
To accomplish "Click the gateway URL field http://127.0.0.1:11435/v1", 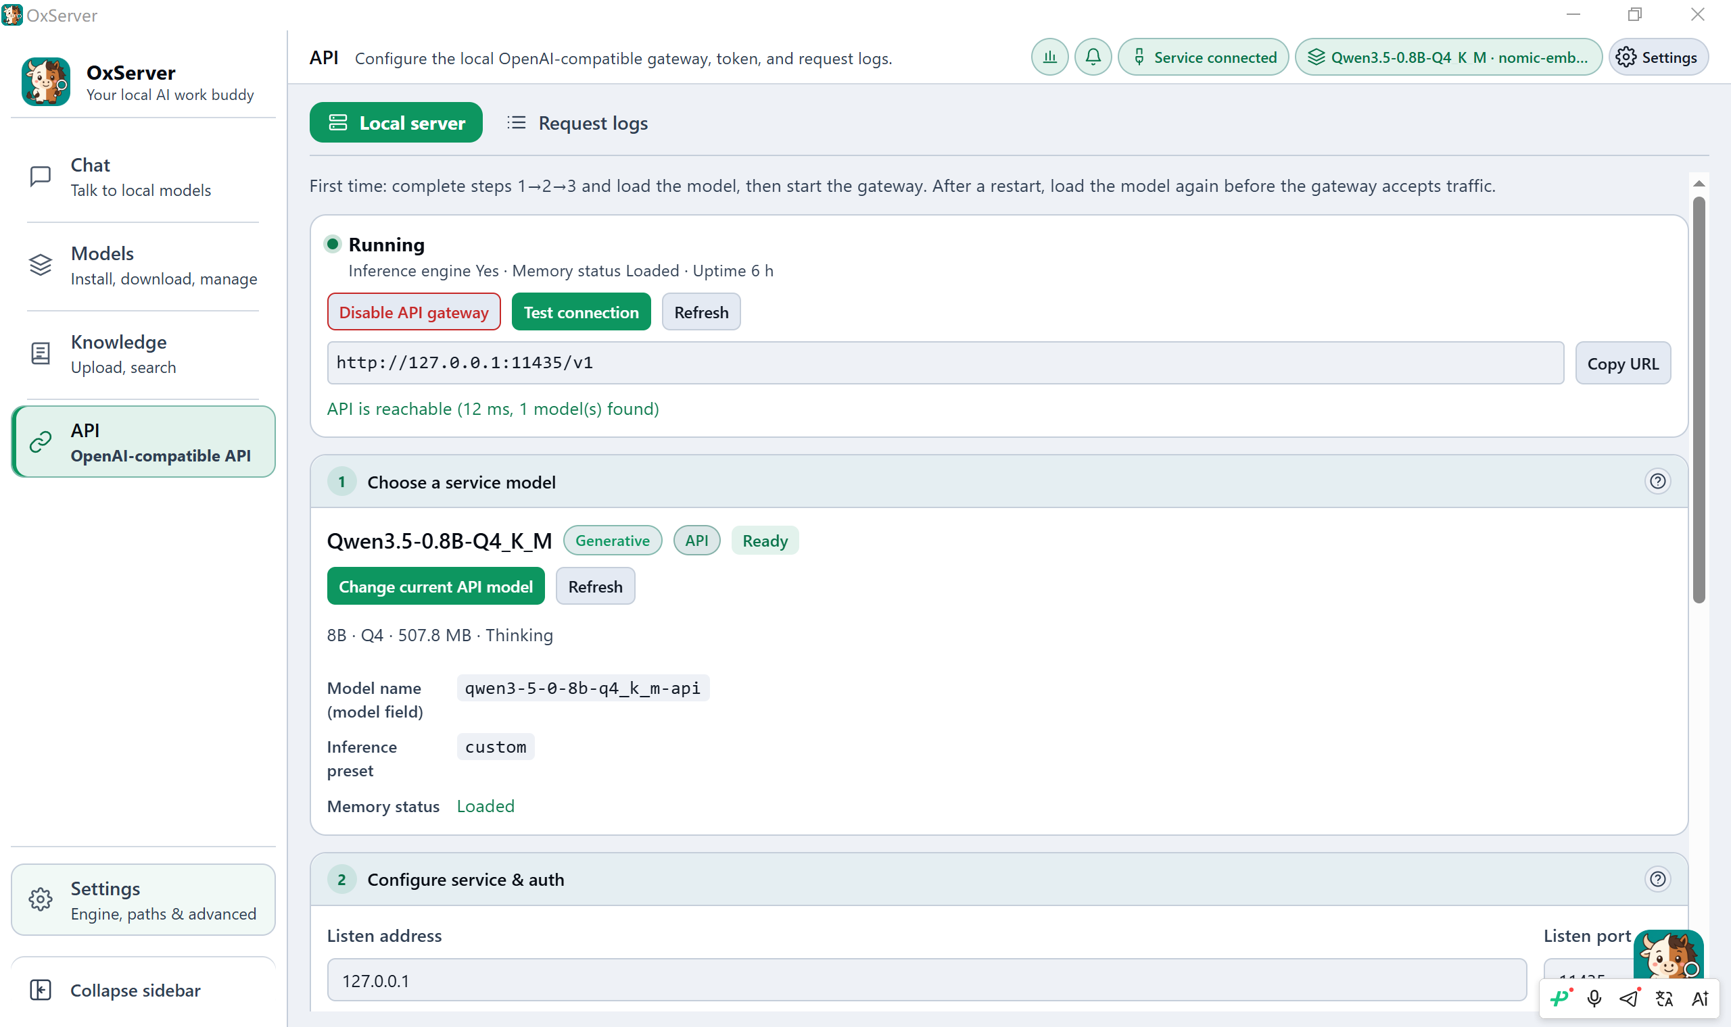I will tap(945, 364).
